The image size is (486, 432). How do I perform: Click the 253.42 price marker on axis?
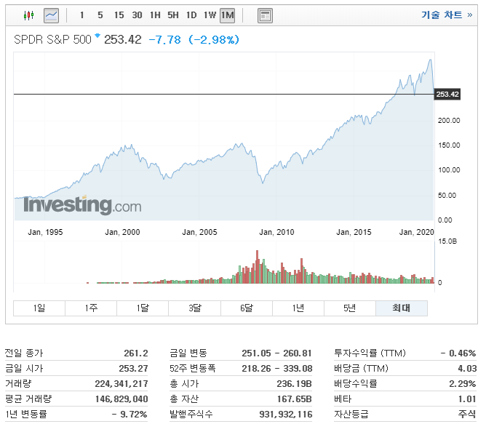(x=447, y=94)
